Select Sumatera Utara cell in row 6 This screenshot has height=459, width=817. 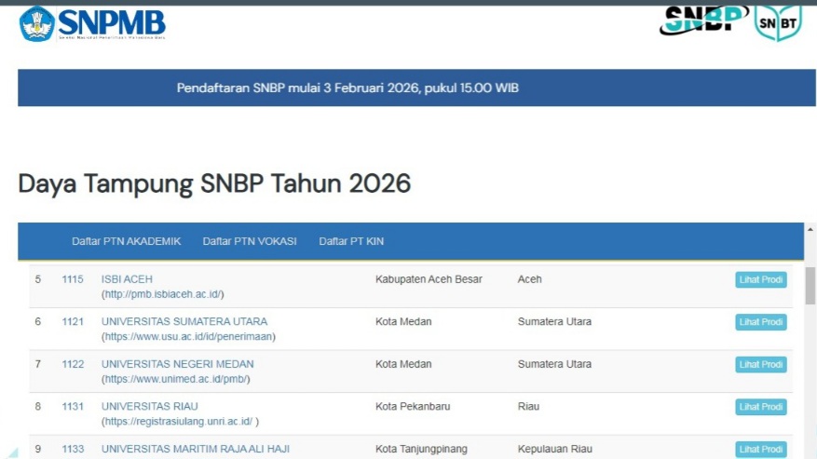tap(554, 321)
